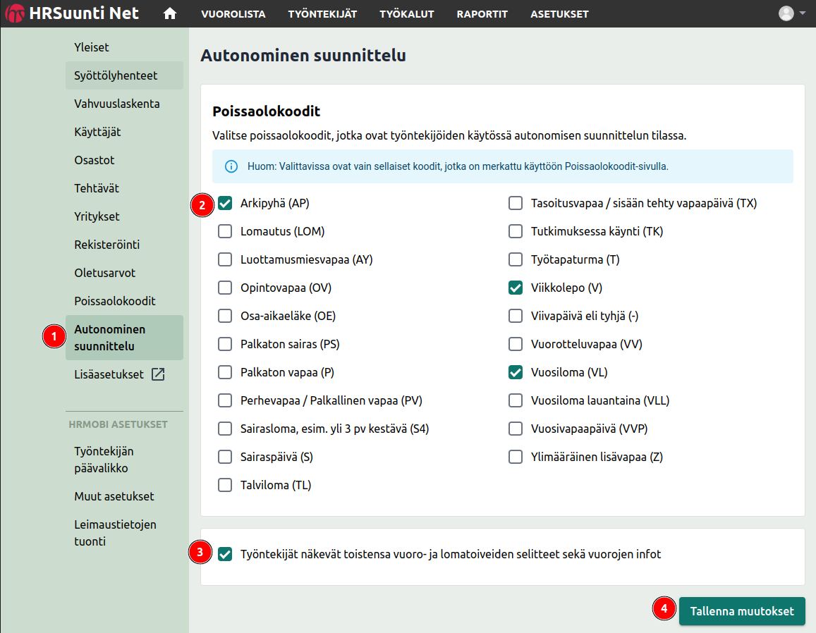Image resolution: width=816 pixels, height=633 pixels.
Task: Open Leimaustietojen tuonti page
Action: [x=124, y=533]
